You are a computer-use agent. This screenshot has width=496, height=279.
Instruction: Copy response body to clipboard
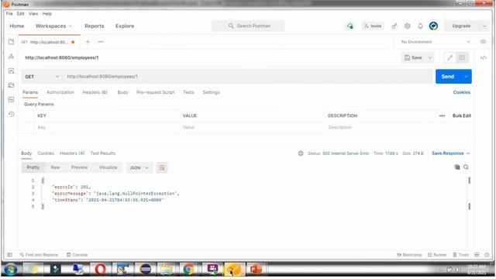[x=457, y=167]
